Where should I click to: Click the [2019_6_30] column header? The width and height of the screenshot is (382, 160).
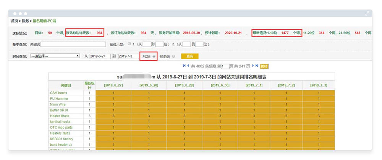tap(220, 85)
